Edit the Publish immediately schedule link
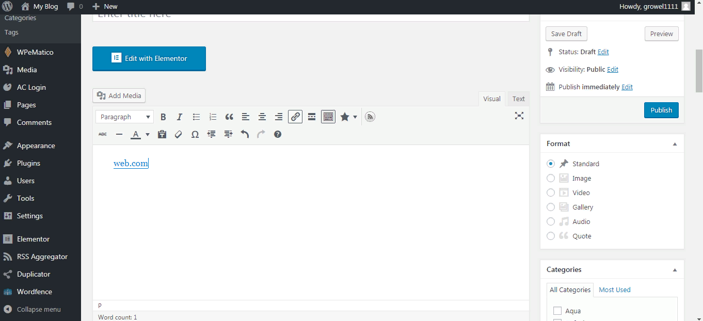The height and width of the screenshot is (321, 703). pos(627,87)
